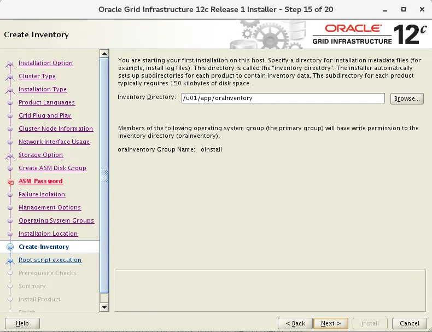Click the oinstall group name text
Image resolution: width=432 pixels, height=332 pixels.
coord(211,150)
